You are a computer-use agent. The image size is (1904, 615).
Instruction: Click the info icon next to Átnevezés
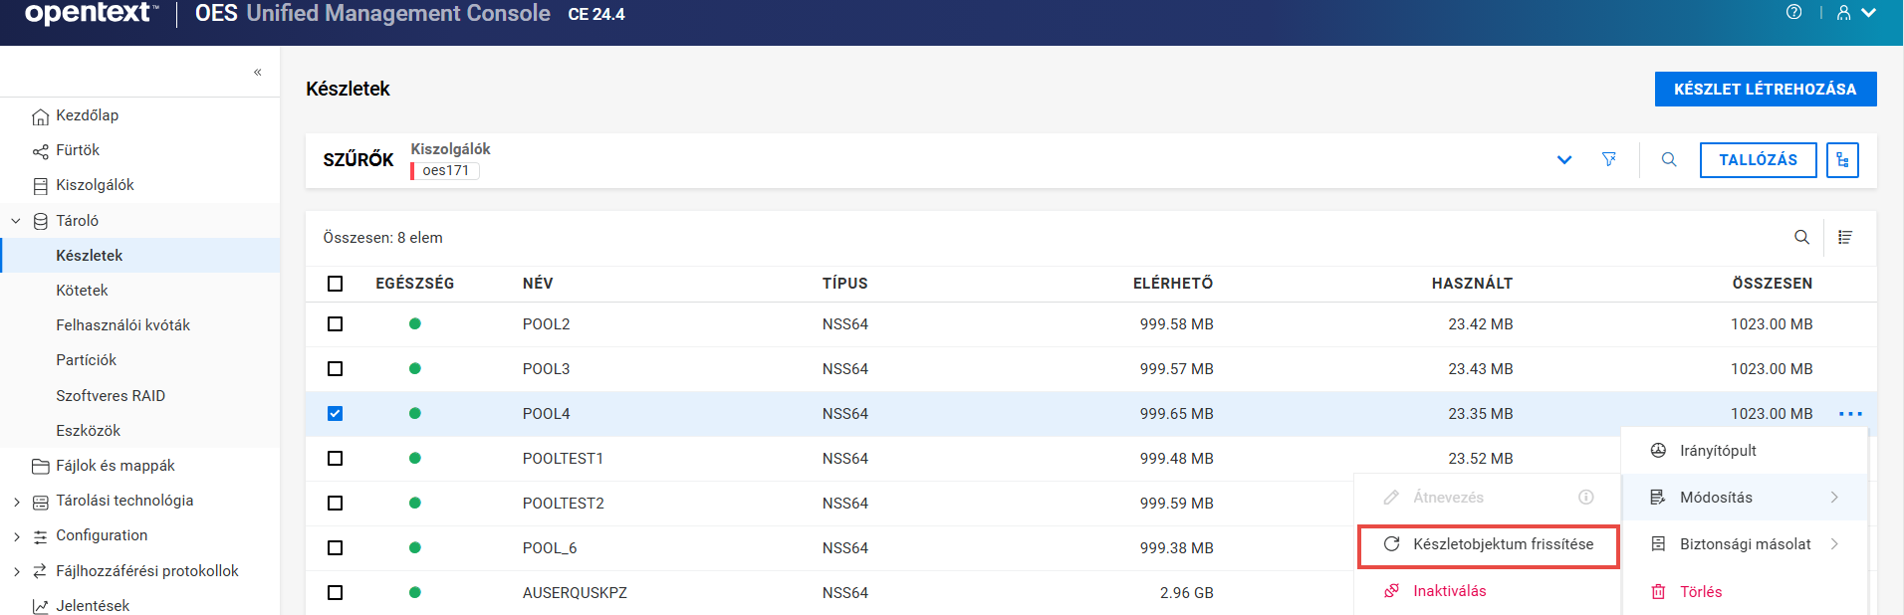click(x=1586, y=497)
